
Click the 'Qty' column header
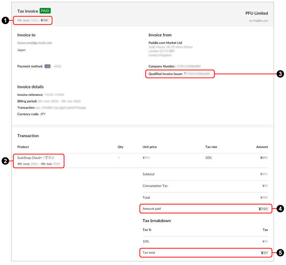120,147
